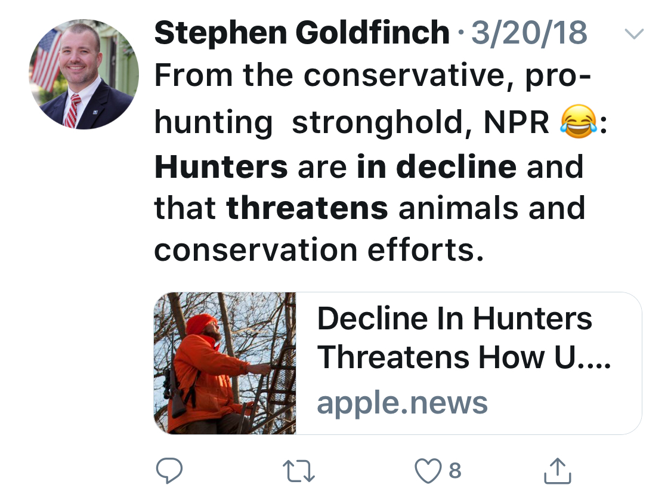671x503 pixels.
Task: Click the bold word 'threatens'
Action: pos(307,208)
